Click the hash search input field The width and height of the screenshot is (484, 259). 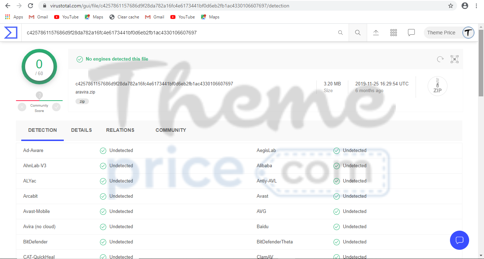(181, 33)
